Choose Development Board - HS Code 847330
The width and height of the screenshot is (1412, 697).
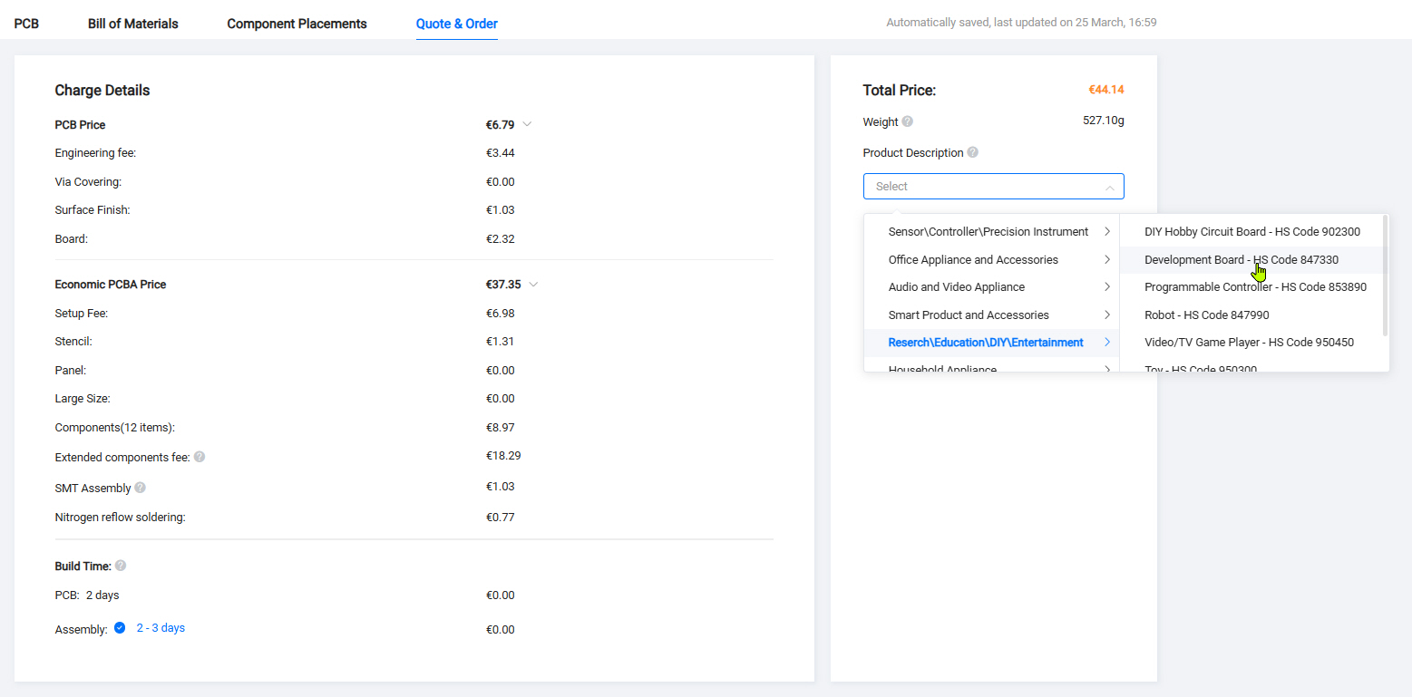tap(1241, 260)
